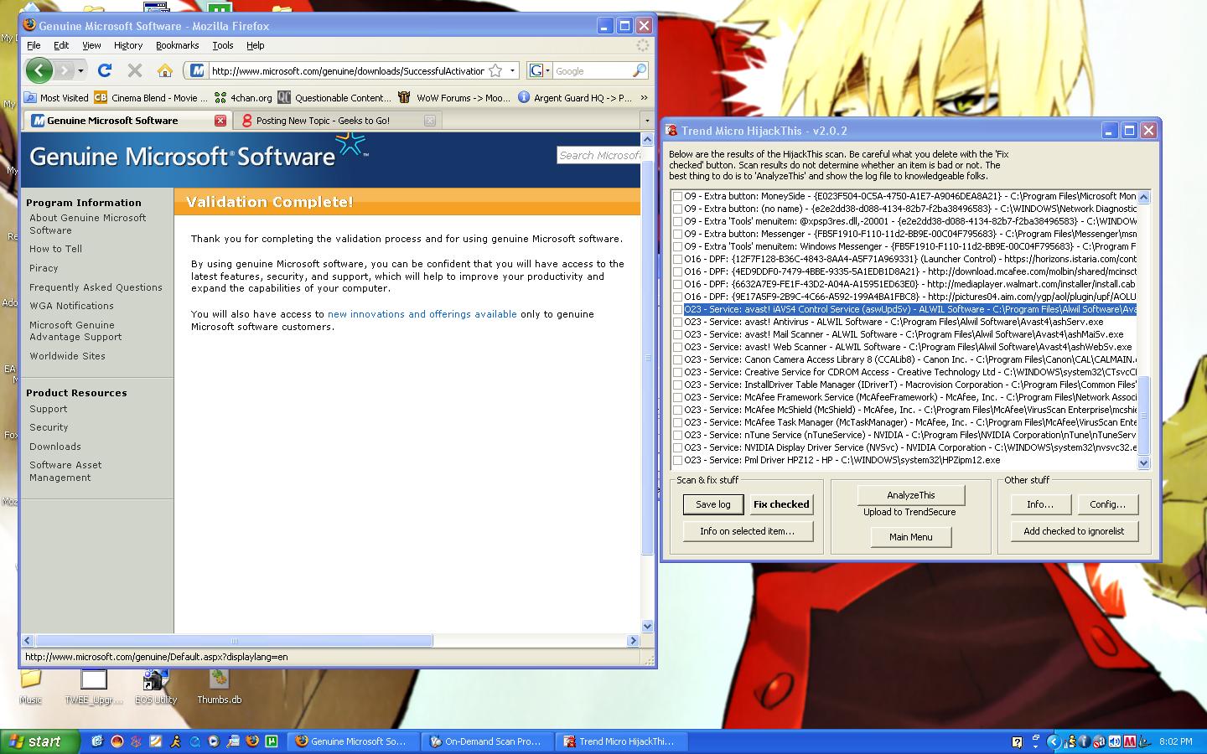The height and width of the screenshot is (754, 1207).
Task: List all tabs with the tab bar dropdown
Action: point(646,121)
